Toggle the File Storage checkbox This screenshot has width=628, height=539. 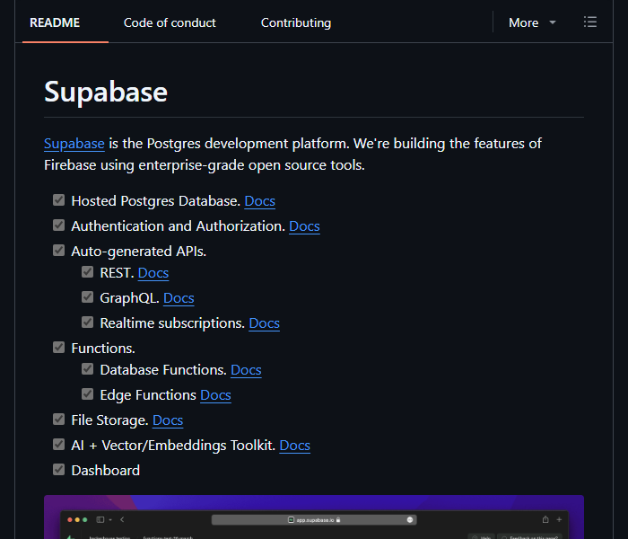click(x=59, y=420)
